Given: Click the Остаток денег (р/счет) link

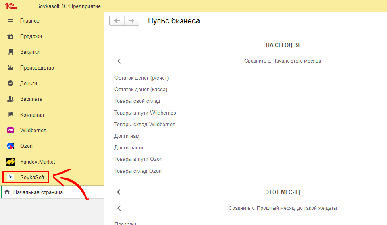Looking at the screenshot, I should (x=141, y=78).
